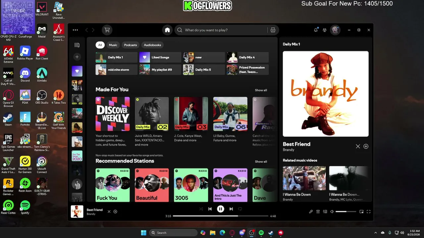The image size is (424, 238).
Task: Open the profile avatar menu
Action: point(335,30)
